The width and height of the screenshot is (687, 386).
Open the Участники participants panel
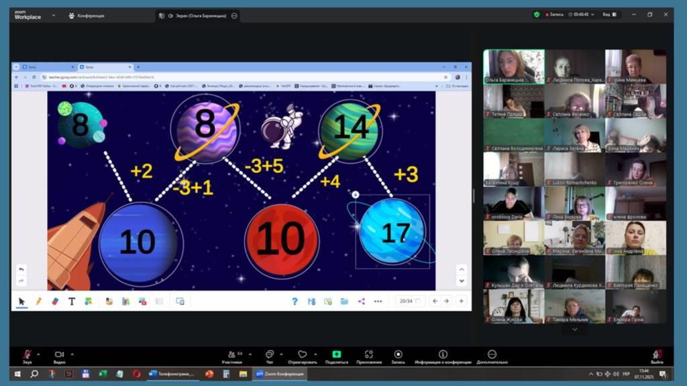(231, 355)
